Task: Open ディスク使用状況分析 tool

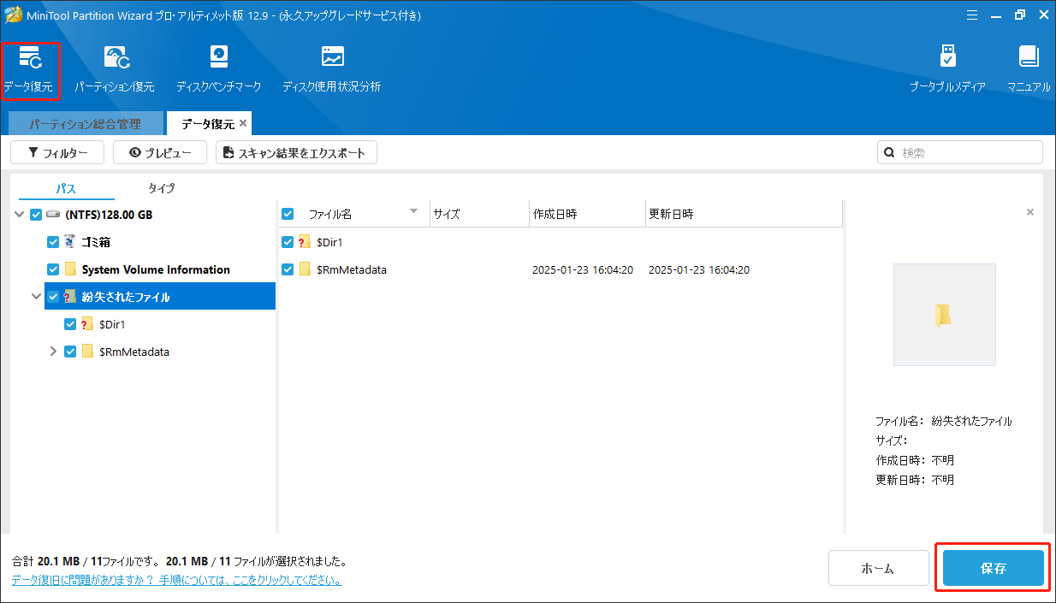Action: pos(332,70)
